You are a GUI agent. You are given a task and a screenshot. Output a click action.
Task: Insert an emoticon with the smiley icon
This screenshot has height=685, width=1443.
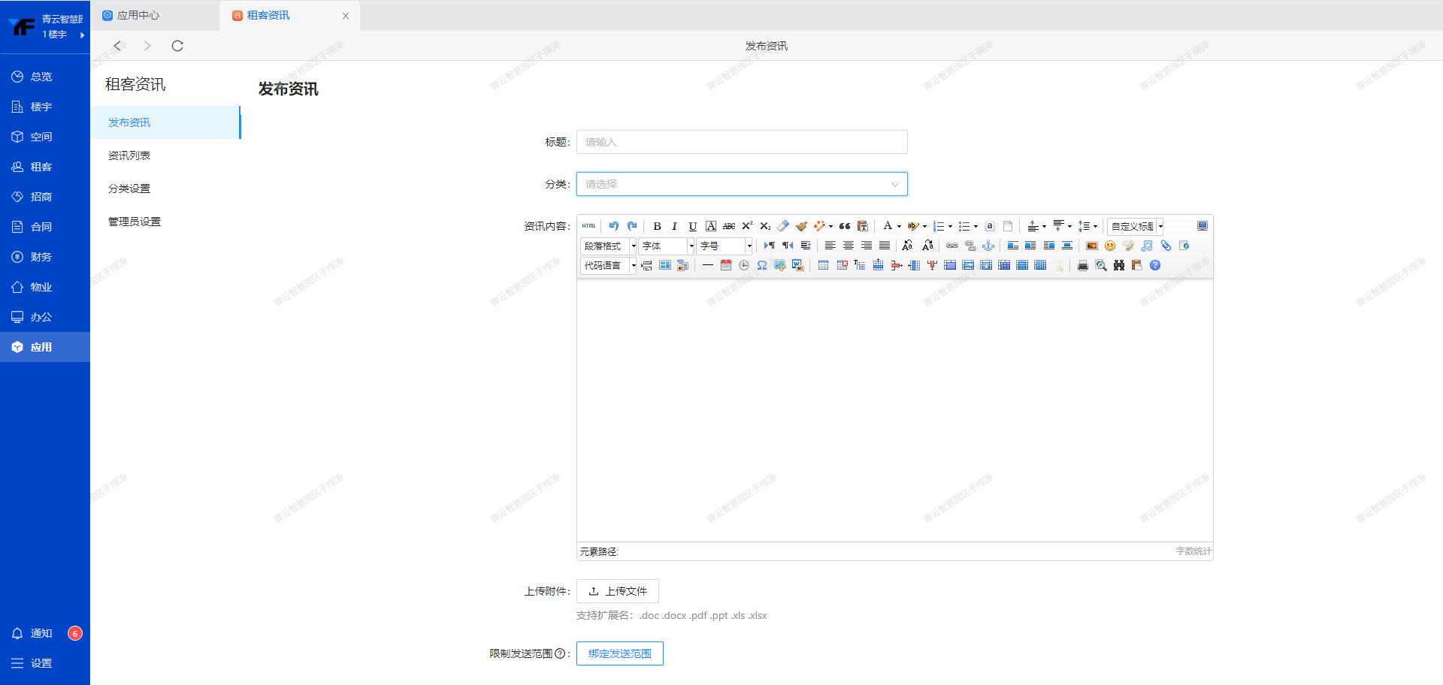(1110, 246)
